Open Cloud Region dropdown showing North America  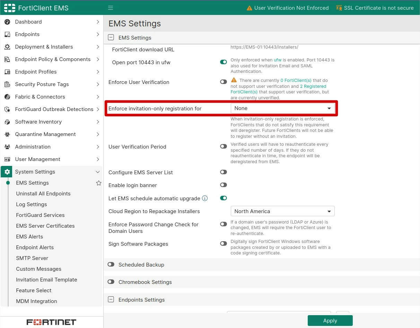tap(283, 211)
